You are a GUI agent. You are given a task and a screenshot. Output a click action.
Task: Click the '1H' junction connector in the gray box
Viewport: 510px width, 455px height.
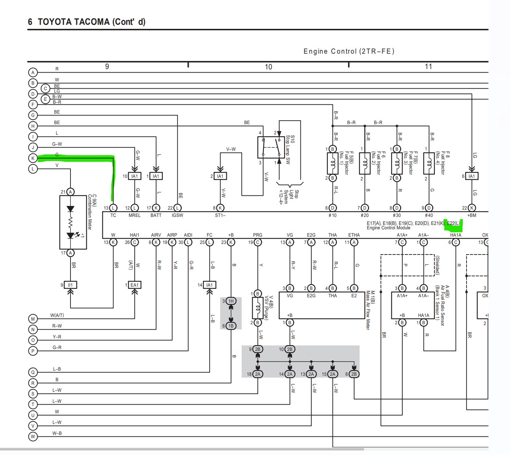pos(231,301)
